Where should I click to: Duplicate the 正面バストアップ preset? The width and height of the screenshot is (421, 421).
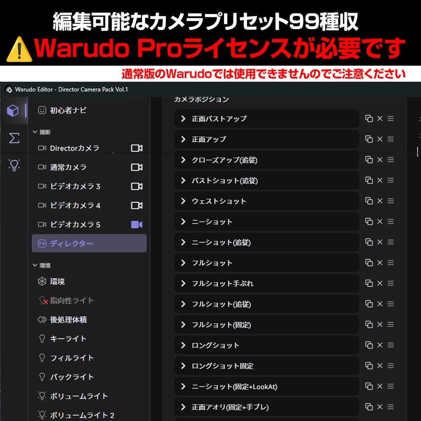click(369, 118)
